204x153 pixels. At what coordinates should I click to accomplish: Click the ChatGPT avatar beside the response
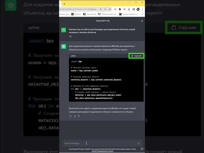coord(64,46)
